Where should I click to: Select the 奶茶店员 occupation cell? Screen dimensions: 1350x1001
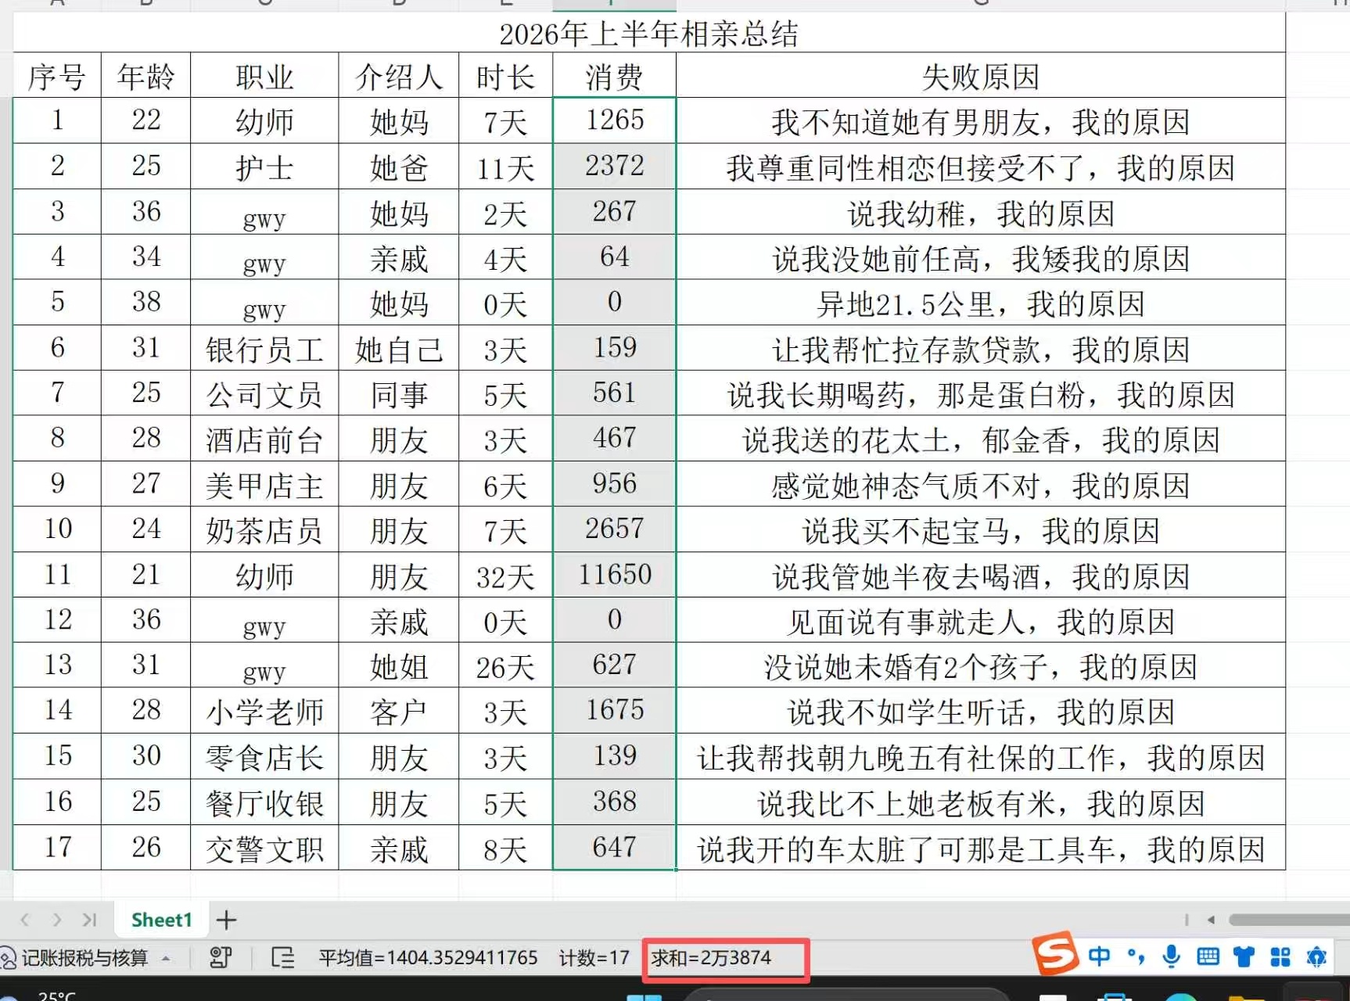(x=264, y=529)
